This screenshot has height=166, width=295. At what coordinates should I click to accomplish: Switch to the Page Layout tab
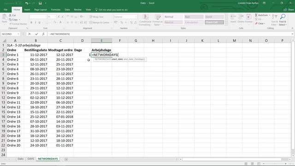(41, 10)
